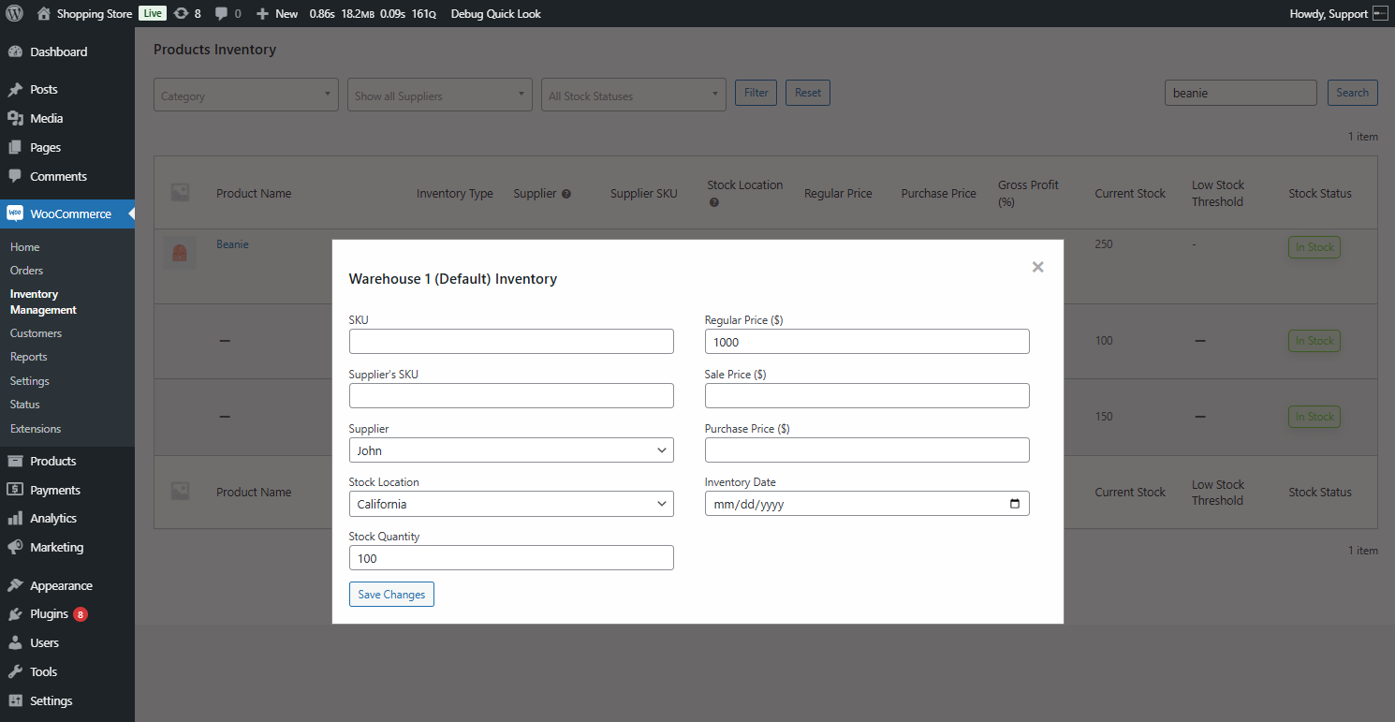Image resolution: width=1395 pixels, height=722 pixels.
Task: Click the Regular Price field showing 1000
Action: coord(867,342)
